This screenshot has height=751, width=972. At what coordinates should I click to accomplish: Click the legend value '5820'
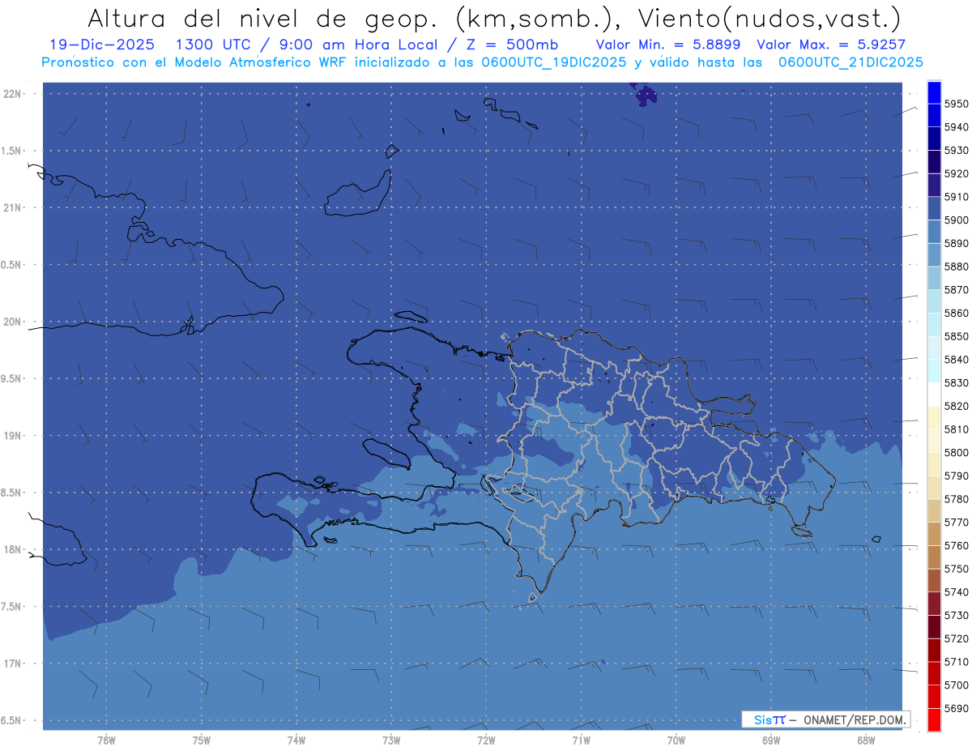(956, 406)
